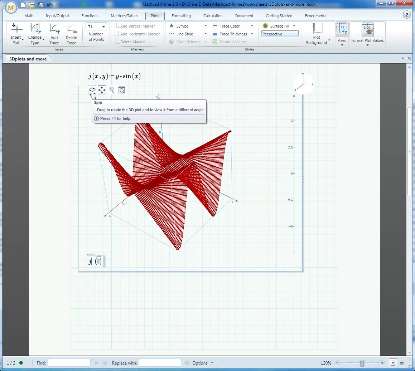Open the Matrices/Tables ribbon tab
Viewport: 415px width, 371px height.
(124, 16)
